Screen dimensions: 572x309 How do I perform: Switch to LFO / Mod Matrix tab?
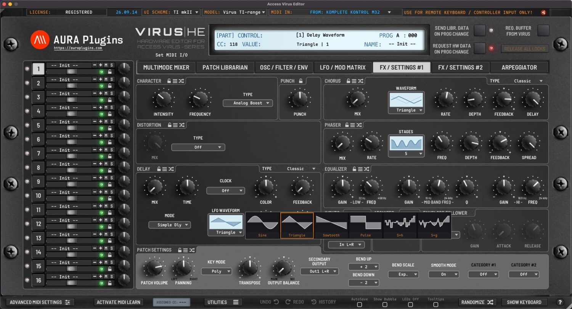point(343,67)
